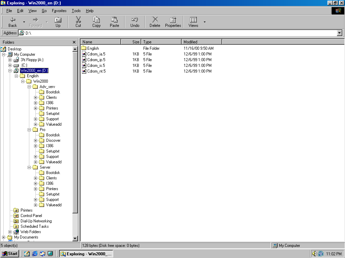Click the Back toolbar button

point(12,22)
